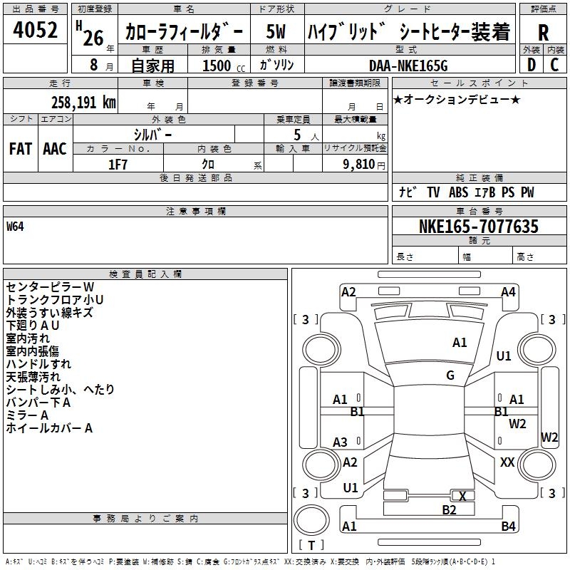Screen dimensions: 570x570
Task: Select the エアB equipment entry
Action: [485, 192]
